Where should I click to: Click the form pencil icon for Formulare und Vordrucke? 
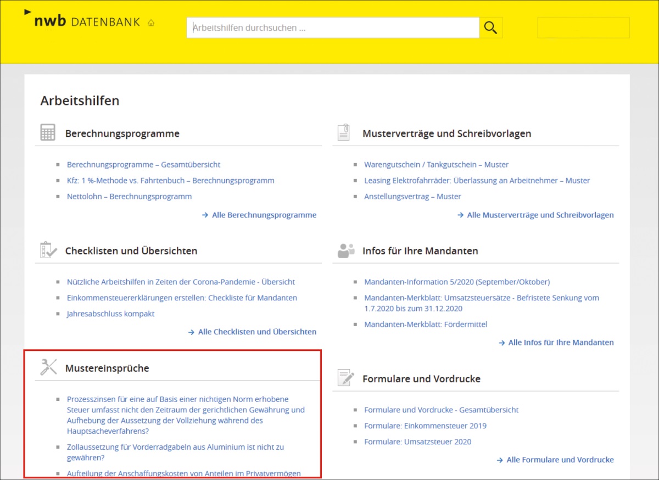(x=345, y=378)
